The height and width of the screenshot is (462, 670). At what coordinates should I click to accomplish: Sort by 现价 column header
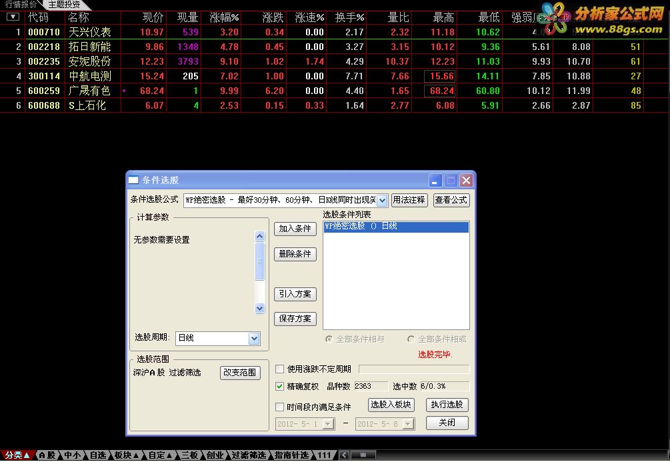coord(153,17)
